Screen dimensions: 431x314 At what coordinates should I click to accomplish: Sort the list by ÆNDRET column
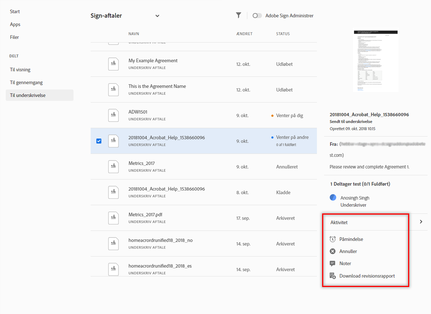[x=244, y=34]
